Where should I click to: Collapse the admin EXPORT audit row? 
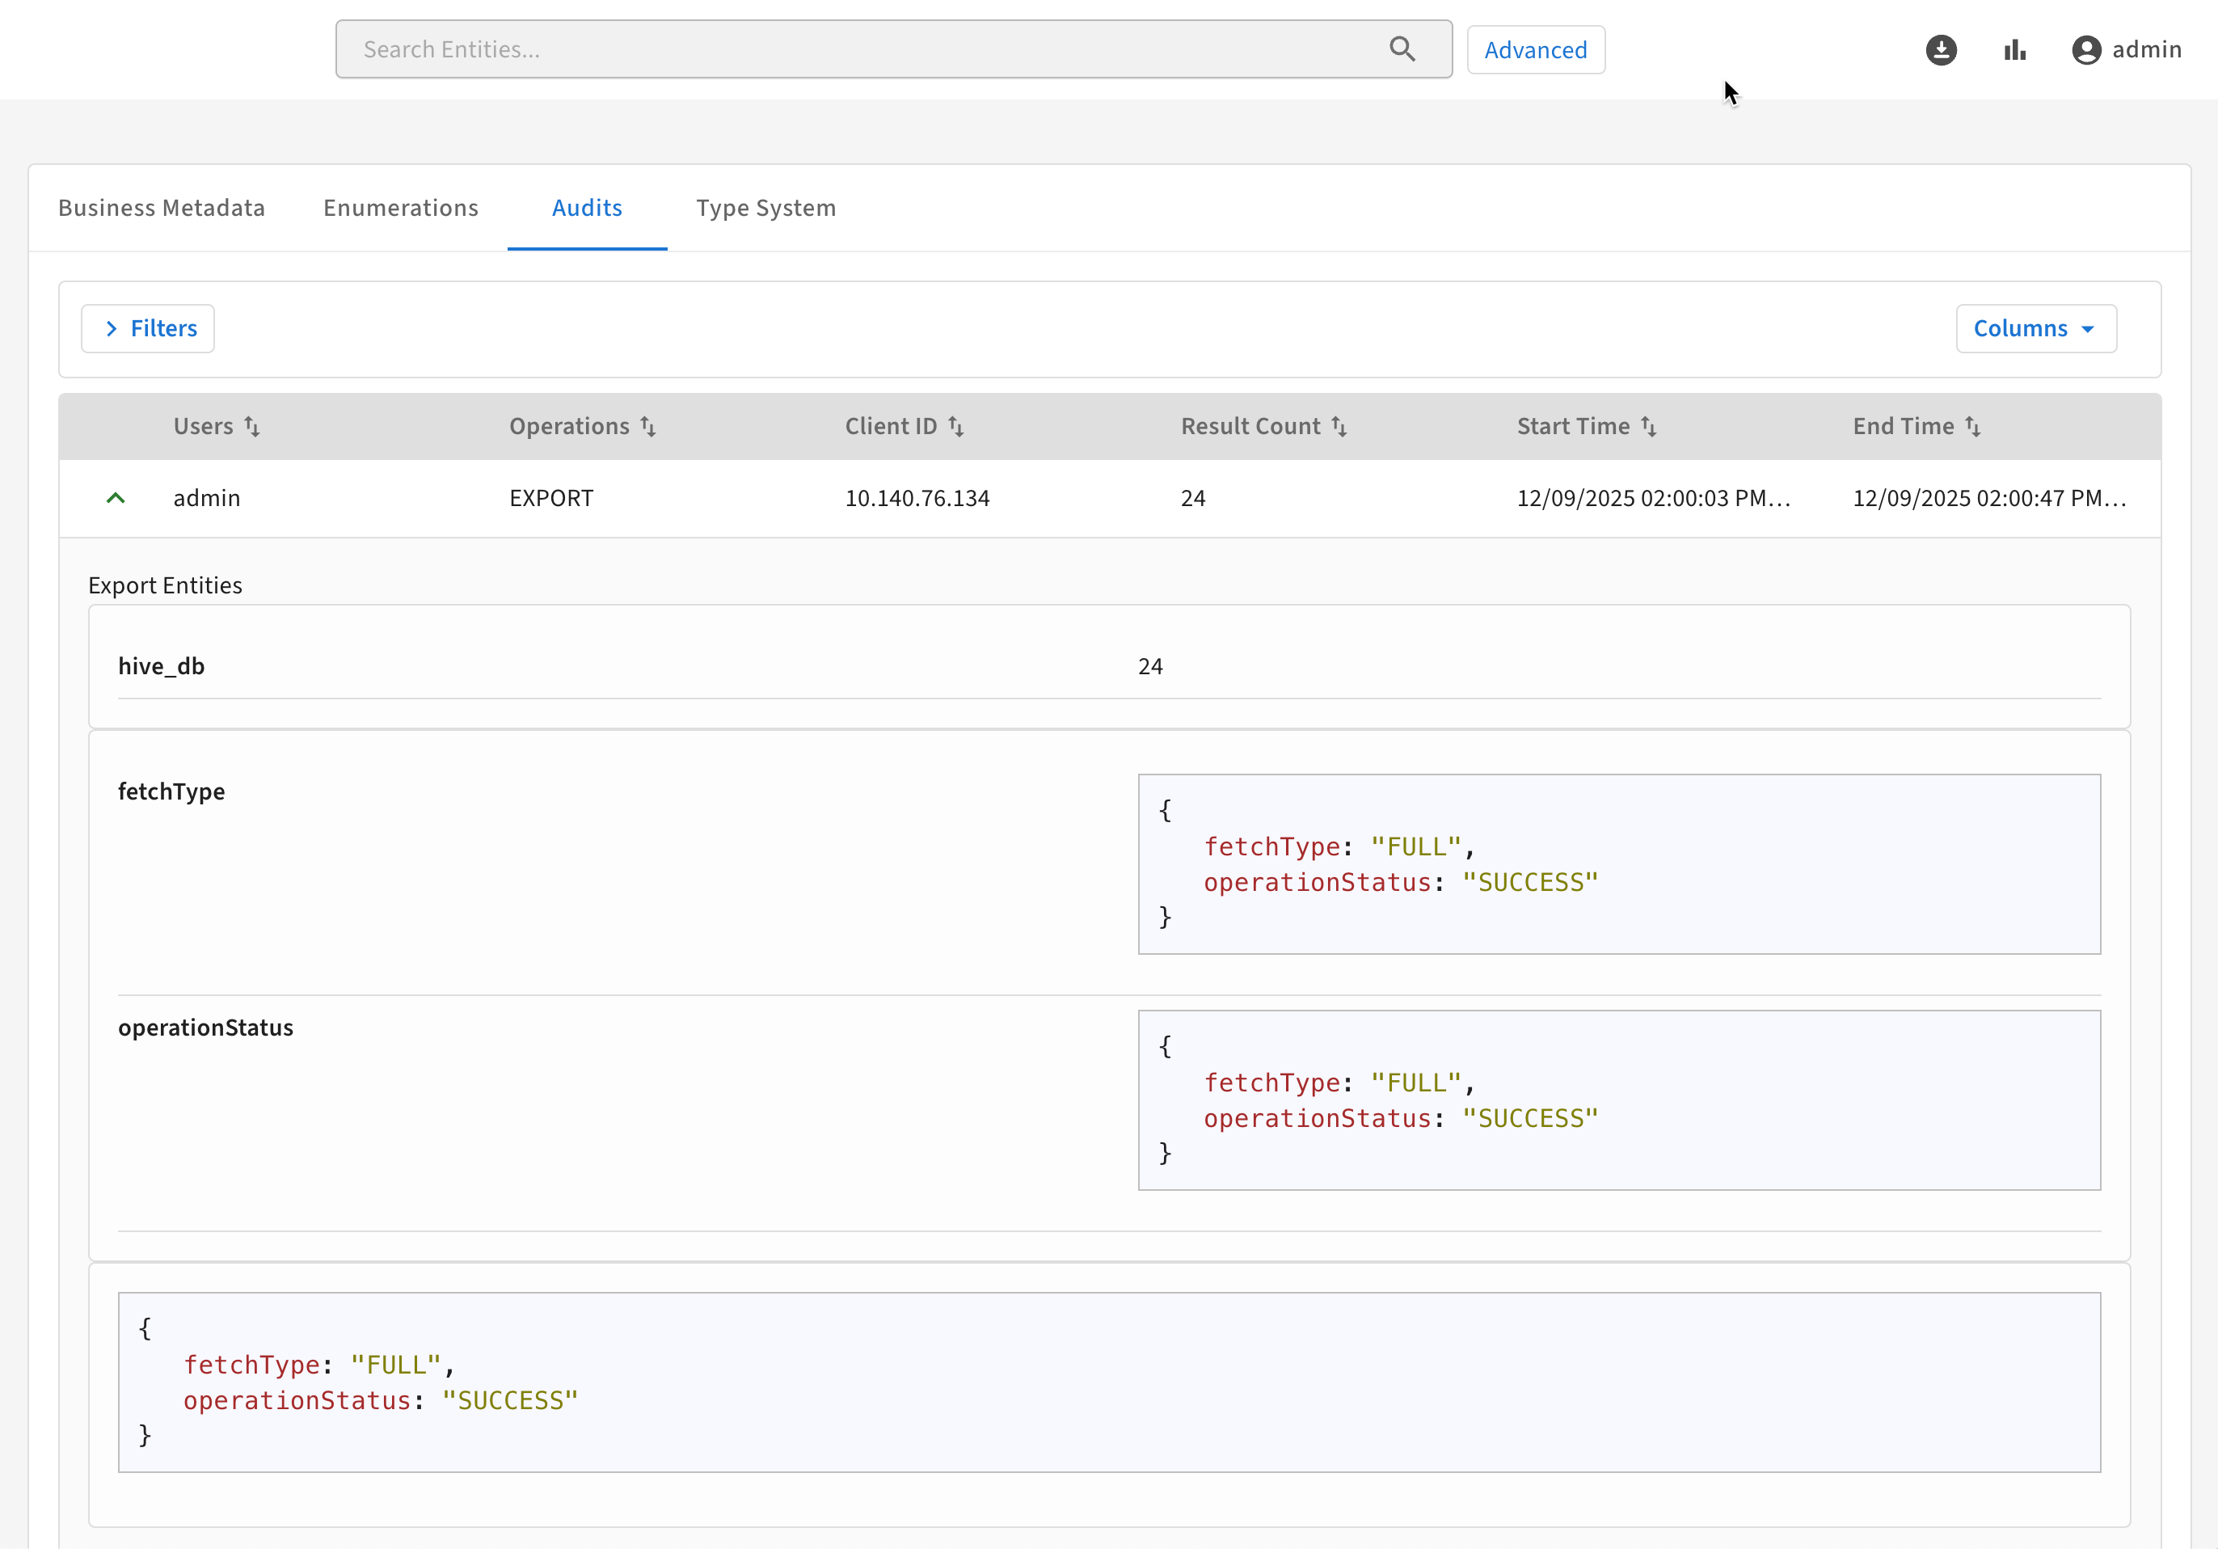pyautogui.click(x=116, y=499)
